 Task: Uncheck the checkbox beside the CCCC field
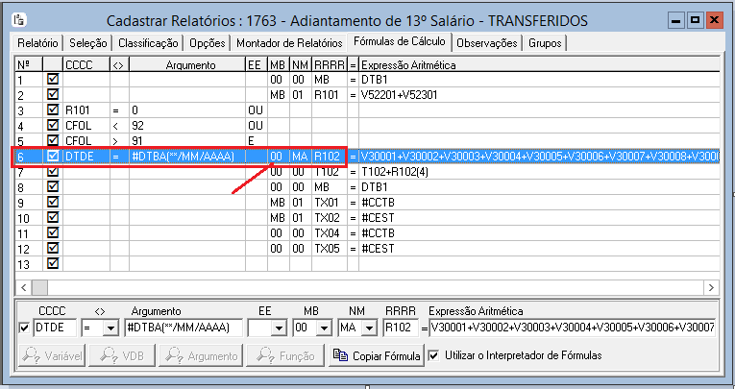tap(24, 328)
